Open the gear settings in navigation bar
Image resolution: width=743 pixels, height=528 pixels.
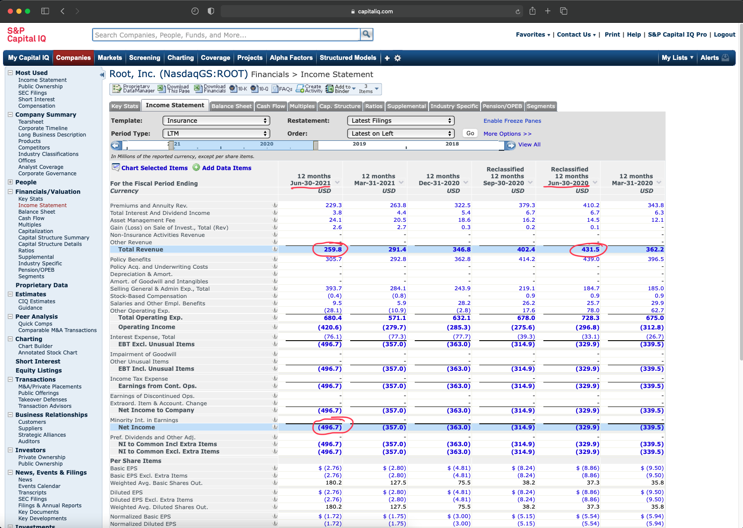pyautogui.click(x=398, y=58)
